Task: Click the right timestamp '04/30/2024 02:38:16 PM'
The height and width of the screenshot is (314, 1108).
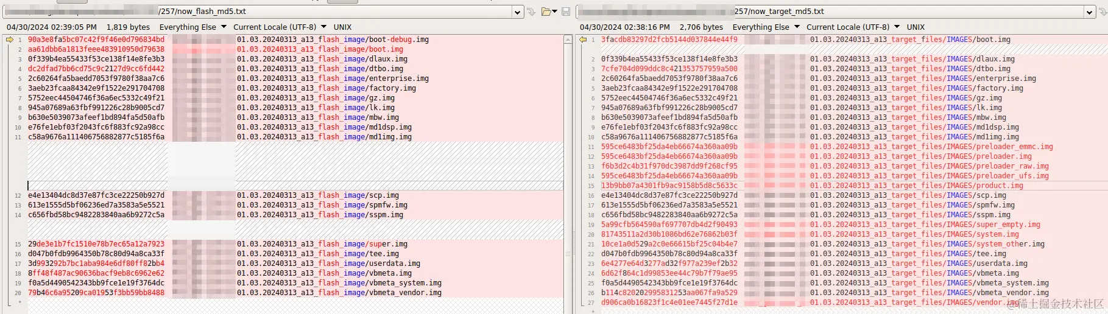Action: tap(625, 27)
